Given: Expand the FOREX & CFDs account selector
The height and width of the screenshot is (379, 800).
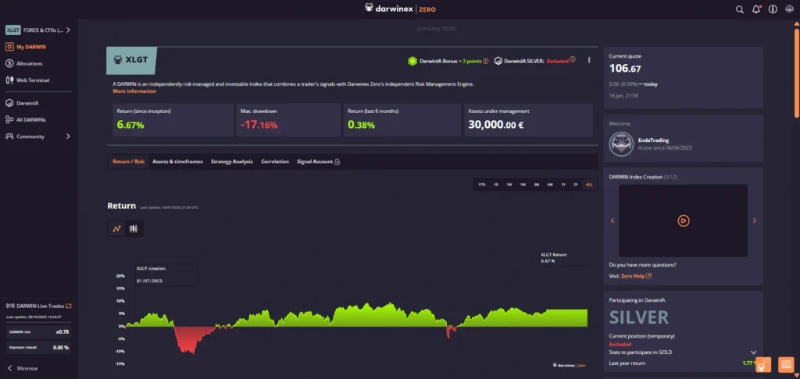Looking at the screenshot, I should pyautogui.click(x=69, y=30).
